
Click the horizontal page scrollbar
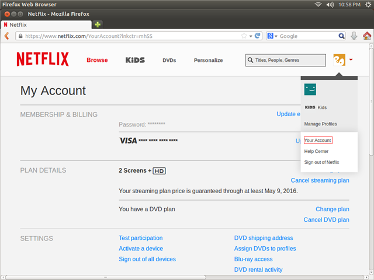[x=105, y=278]
